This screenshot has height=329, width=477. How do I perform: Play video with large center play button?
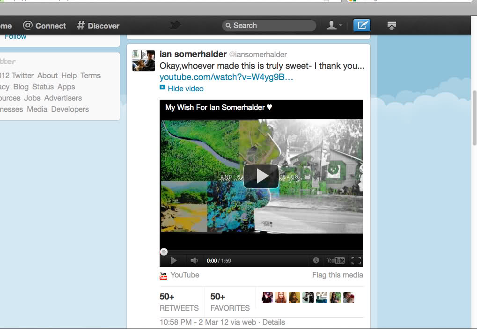click(x=261, y=176)
